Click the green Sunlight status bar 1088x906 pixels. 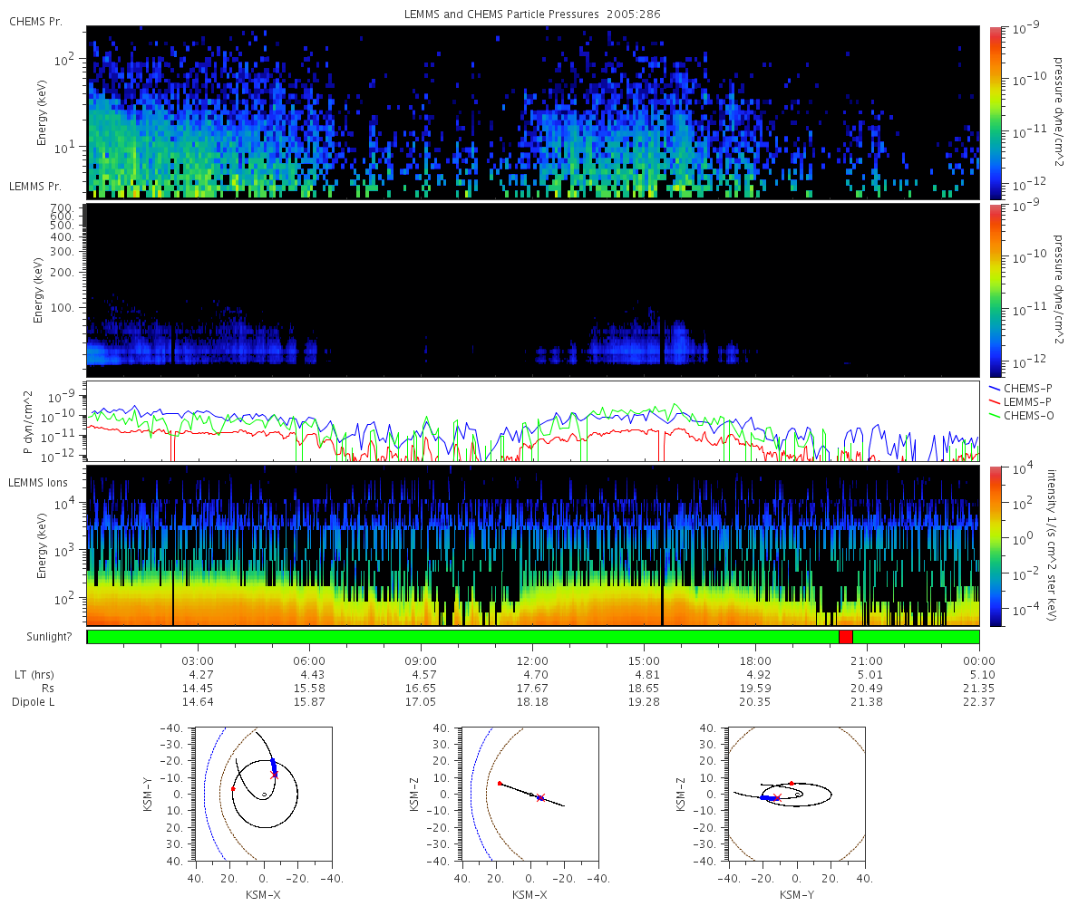click(532, 637)
